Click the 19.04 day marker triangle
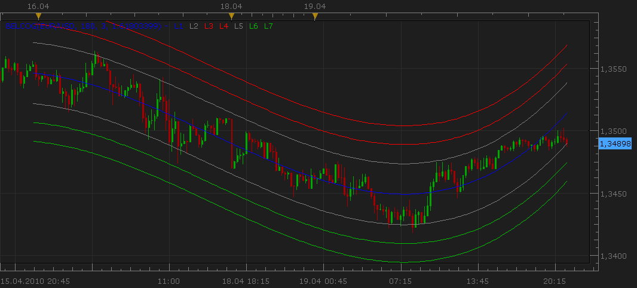Viewport: 637px width, 288px height. tap(315, 16)
